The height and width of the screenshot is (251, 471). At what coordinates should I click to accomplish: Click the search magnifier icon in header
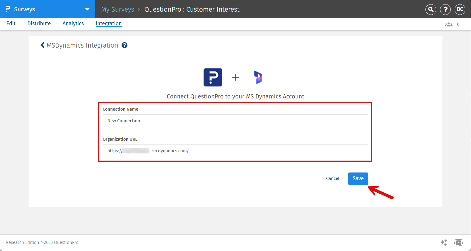431,10
